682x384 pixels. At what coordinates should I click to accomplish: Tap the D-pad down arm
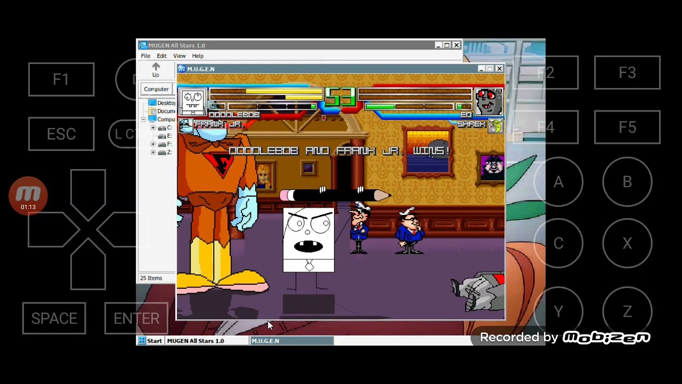88,265
